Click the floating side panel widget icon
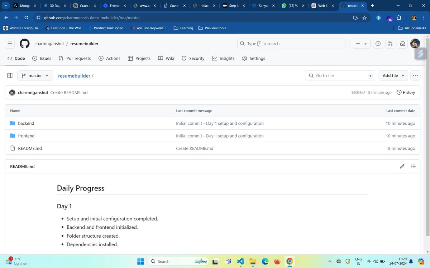The width and height of the screenshot is (430, 268). [421, 54]
